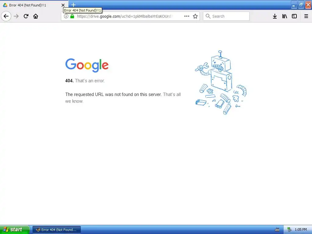Open the browser home page

tap(36, 16)
